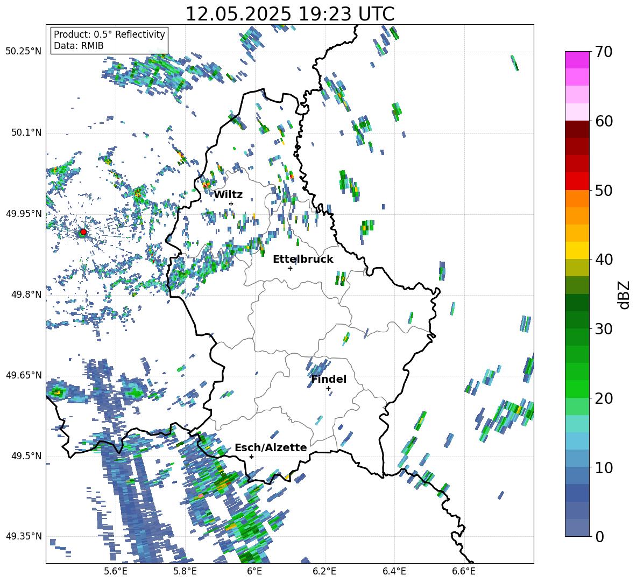
Task: Click the cross marker below Wiltz
Action: pos(231,204)
